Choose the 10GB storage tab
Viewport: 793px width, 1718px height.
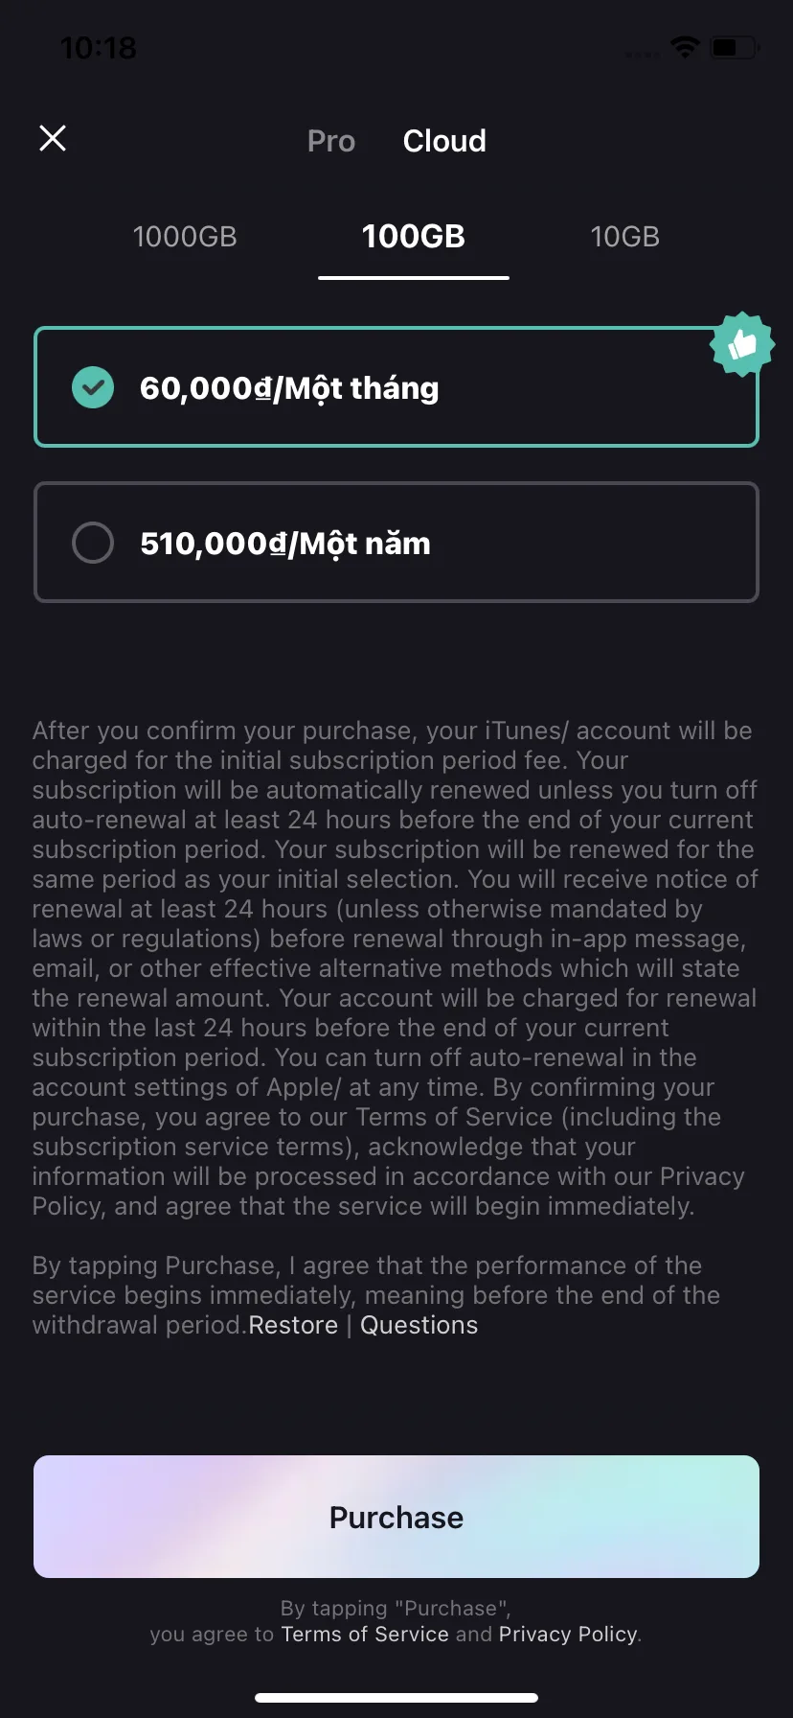click(625, 237)
